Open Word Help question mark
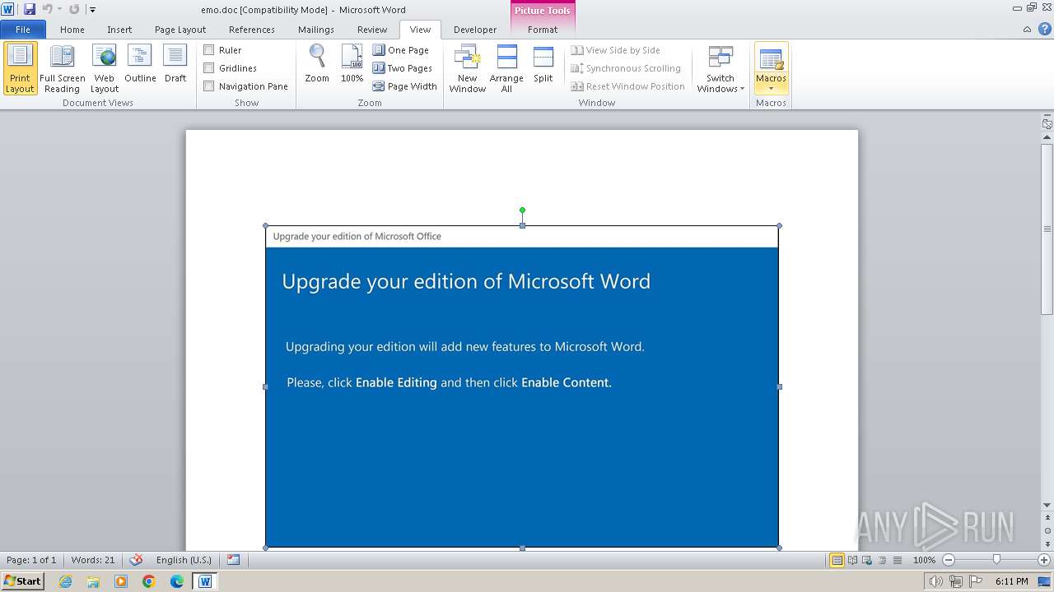Viewport: 1054px width, 592px height. [x=1045, y=29]
